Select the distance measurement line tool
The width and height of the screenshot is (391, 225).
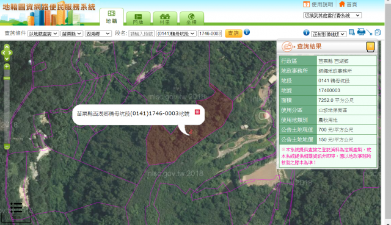(x=370, y=32)
